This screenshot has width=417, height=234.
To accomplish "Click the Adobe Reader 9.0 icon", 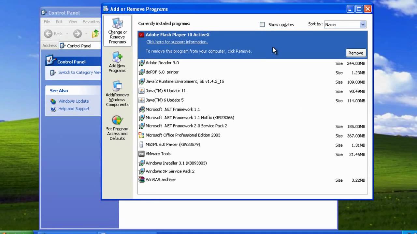I will point(141,63).
